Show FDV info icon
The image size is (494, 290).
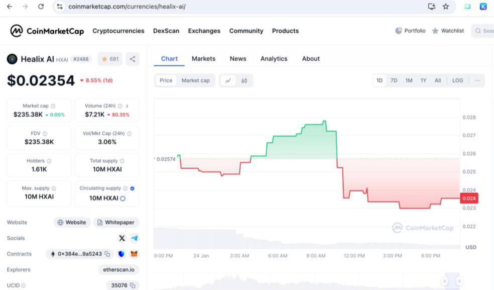[45, 134]
